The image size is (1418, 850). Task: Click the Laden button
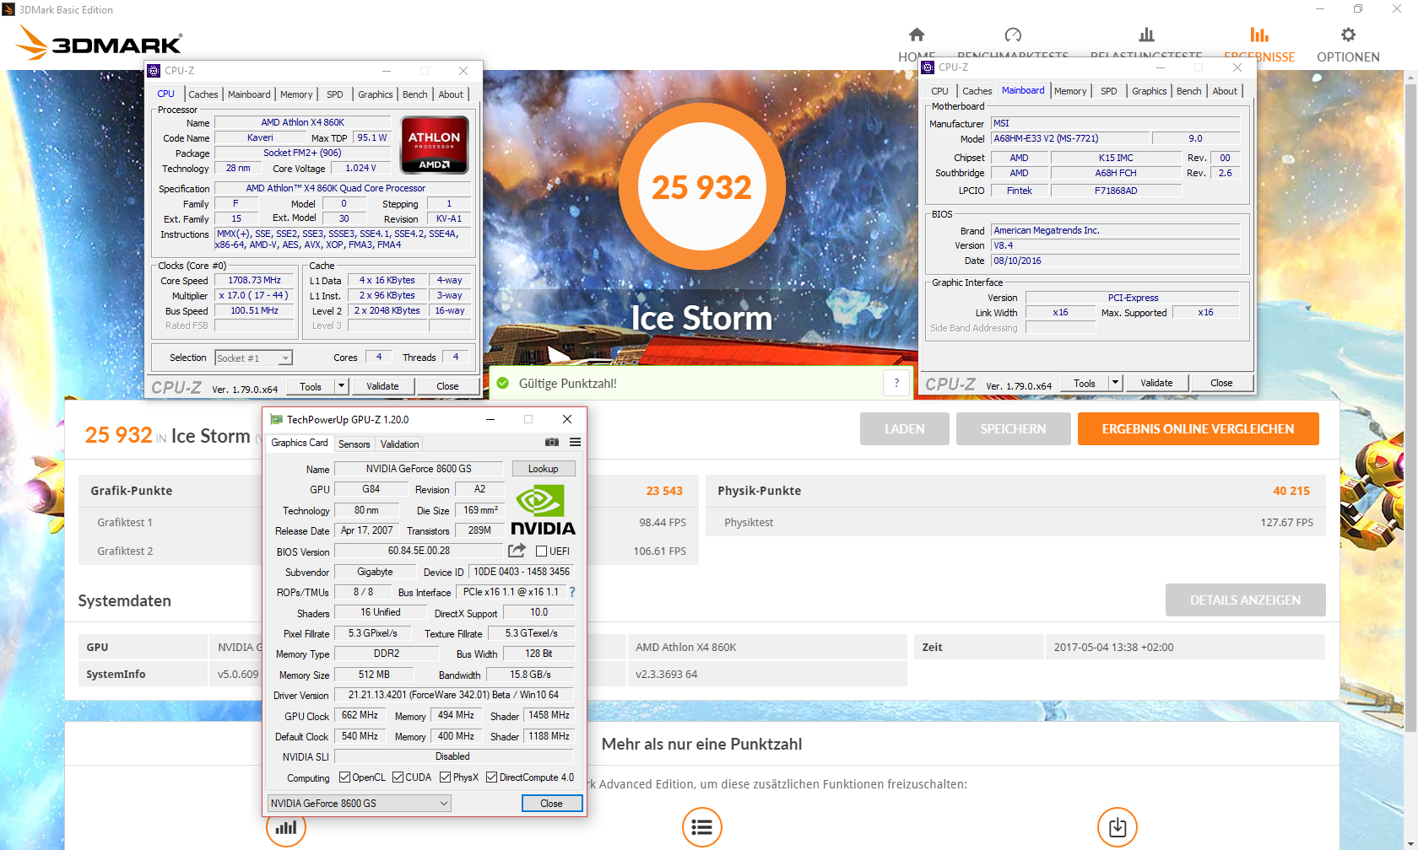tap(905, 428)
